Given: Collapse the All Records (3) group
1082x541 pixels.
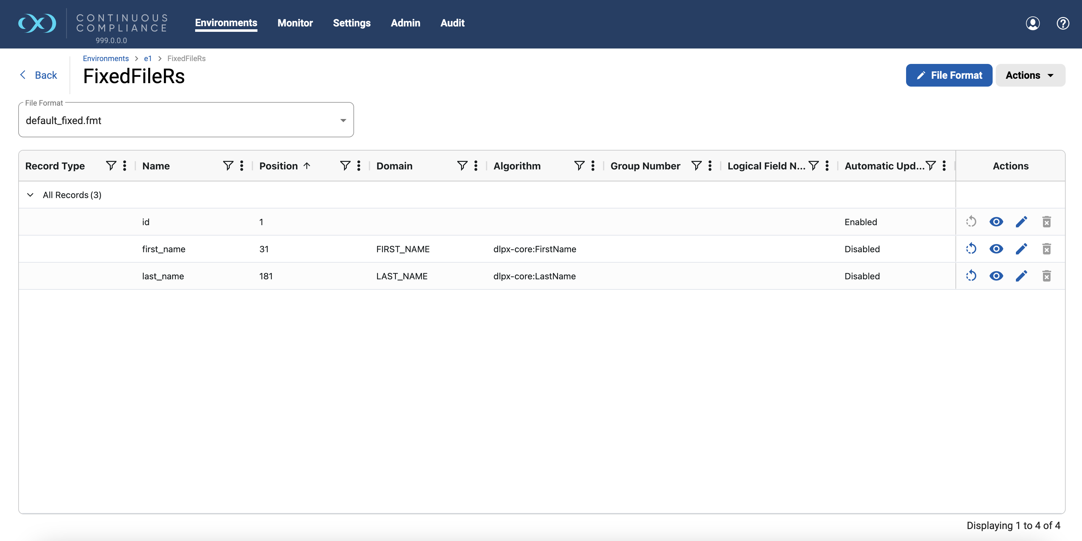Looking at the screenshot, I should [x=30, y=195].
